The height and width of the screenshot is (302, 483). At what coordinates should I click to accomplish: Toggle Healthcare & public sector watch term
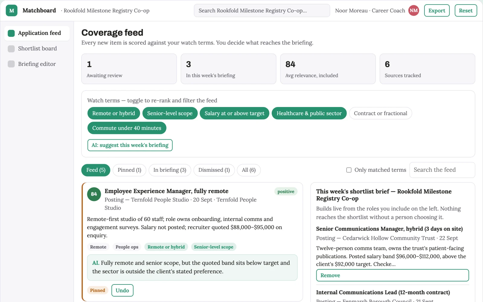[x=309, y=113]
